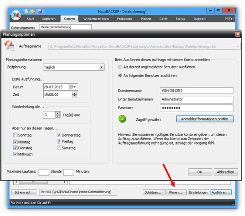Select Als derzeit angemeldeter Benutzer ausführen
245x216 pixels.
click(x=120, y=67)
